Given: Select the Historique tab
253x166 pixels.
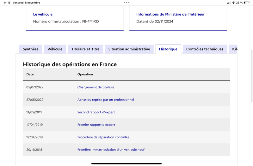Looking at the screenshot, I should click(x=168, y=49).
